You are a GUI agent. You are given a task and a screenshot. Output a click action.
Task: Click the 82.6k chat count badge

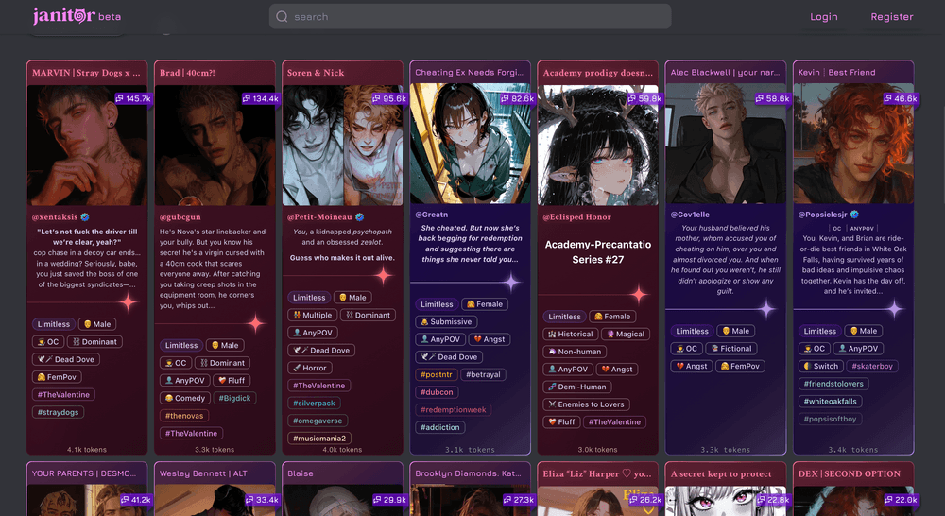click(x=517, y=98)
